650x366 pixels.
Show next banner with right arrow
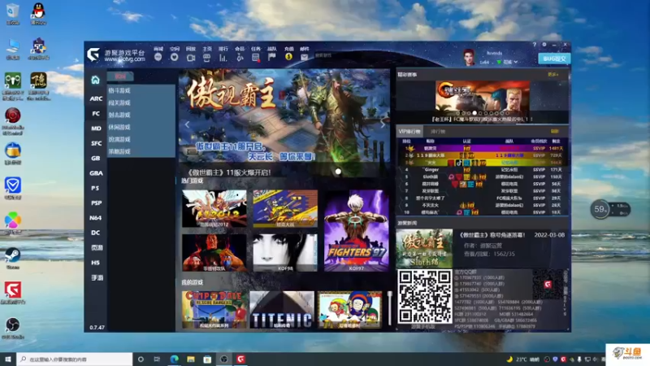[x=382, y=124]
